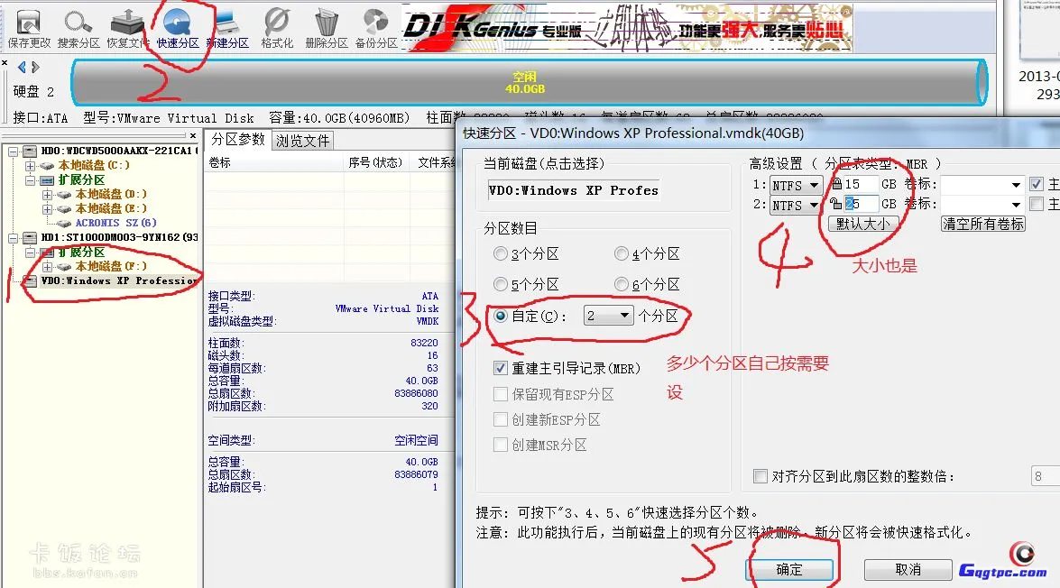Screen dimensions: 1060x588
Task: Switch to the 分区参数 tab
Action: click(x=238, y=140)
